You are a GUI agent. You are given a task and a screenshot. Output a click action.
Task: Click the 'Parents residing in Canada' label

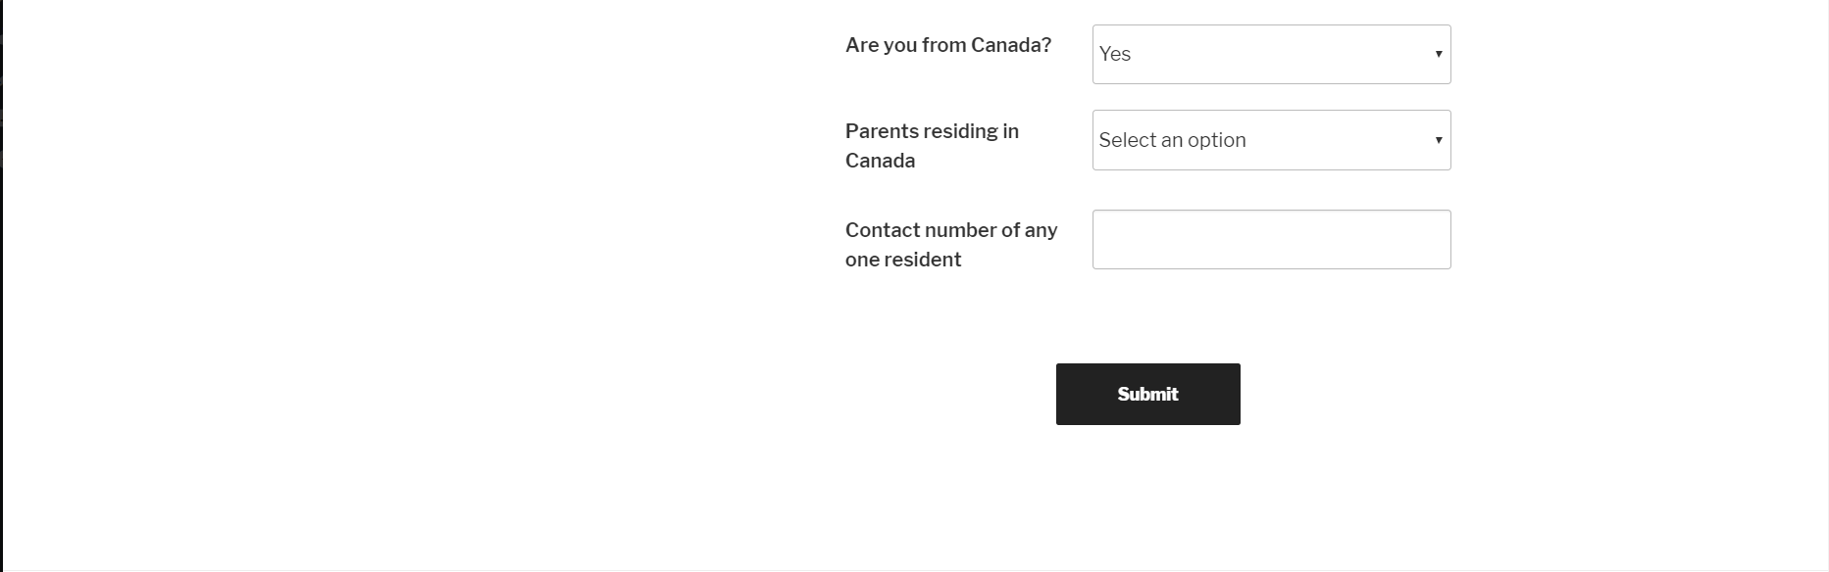coord(932,145)
